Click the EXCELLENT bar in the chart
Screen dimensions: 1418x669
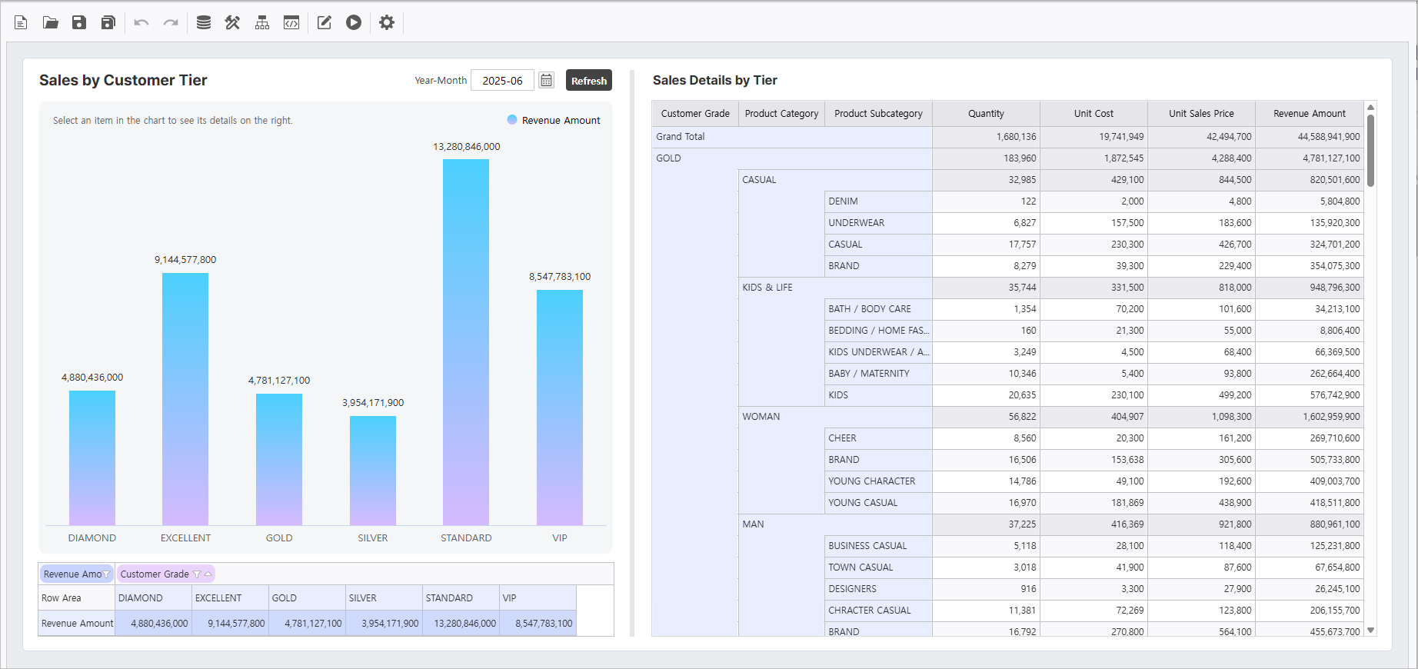point(185,398)
